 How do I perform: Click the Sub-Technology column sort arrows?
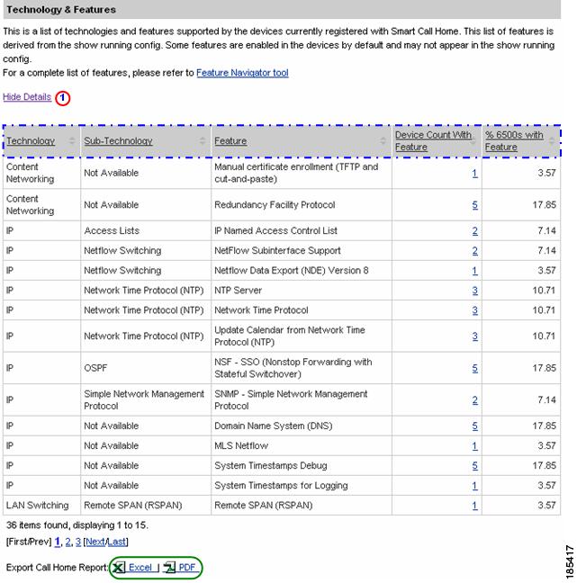(203, 141)
